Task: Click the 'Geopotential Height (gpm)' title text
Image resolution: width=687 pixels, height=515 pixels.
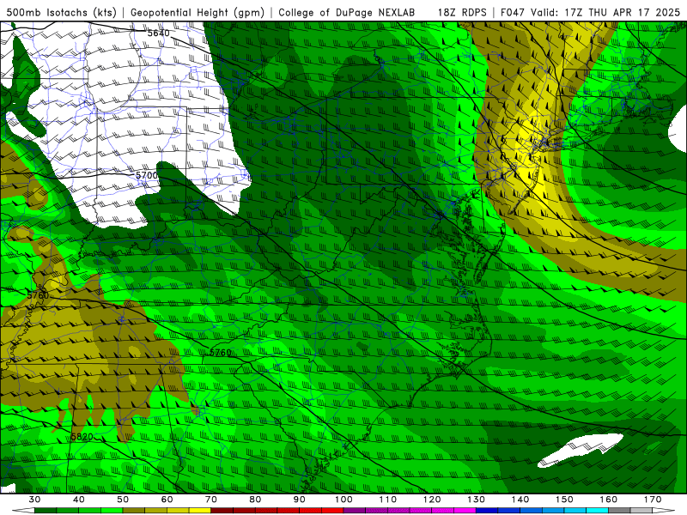Action: [x=198, y=13]
